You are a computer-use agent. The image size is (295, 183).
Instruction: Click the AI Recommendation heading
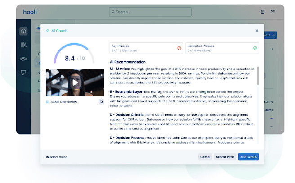pyautogui.click(x=128, y=62)
